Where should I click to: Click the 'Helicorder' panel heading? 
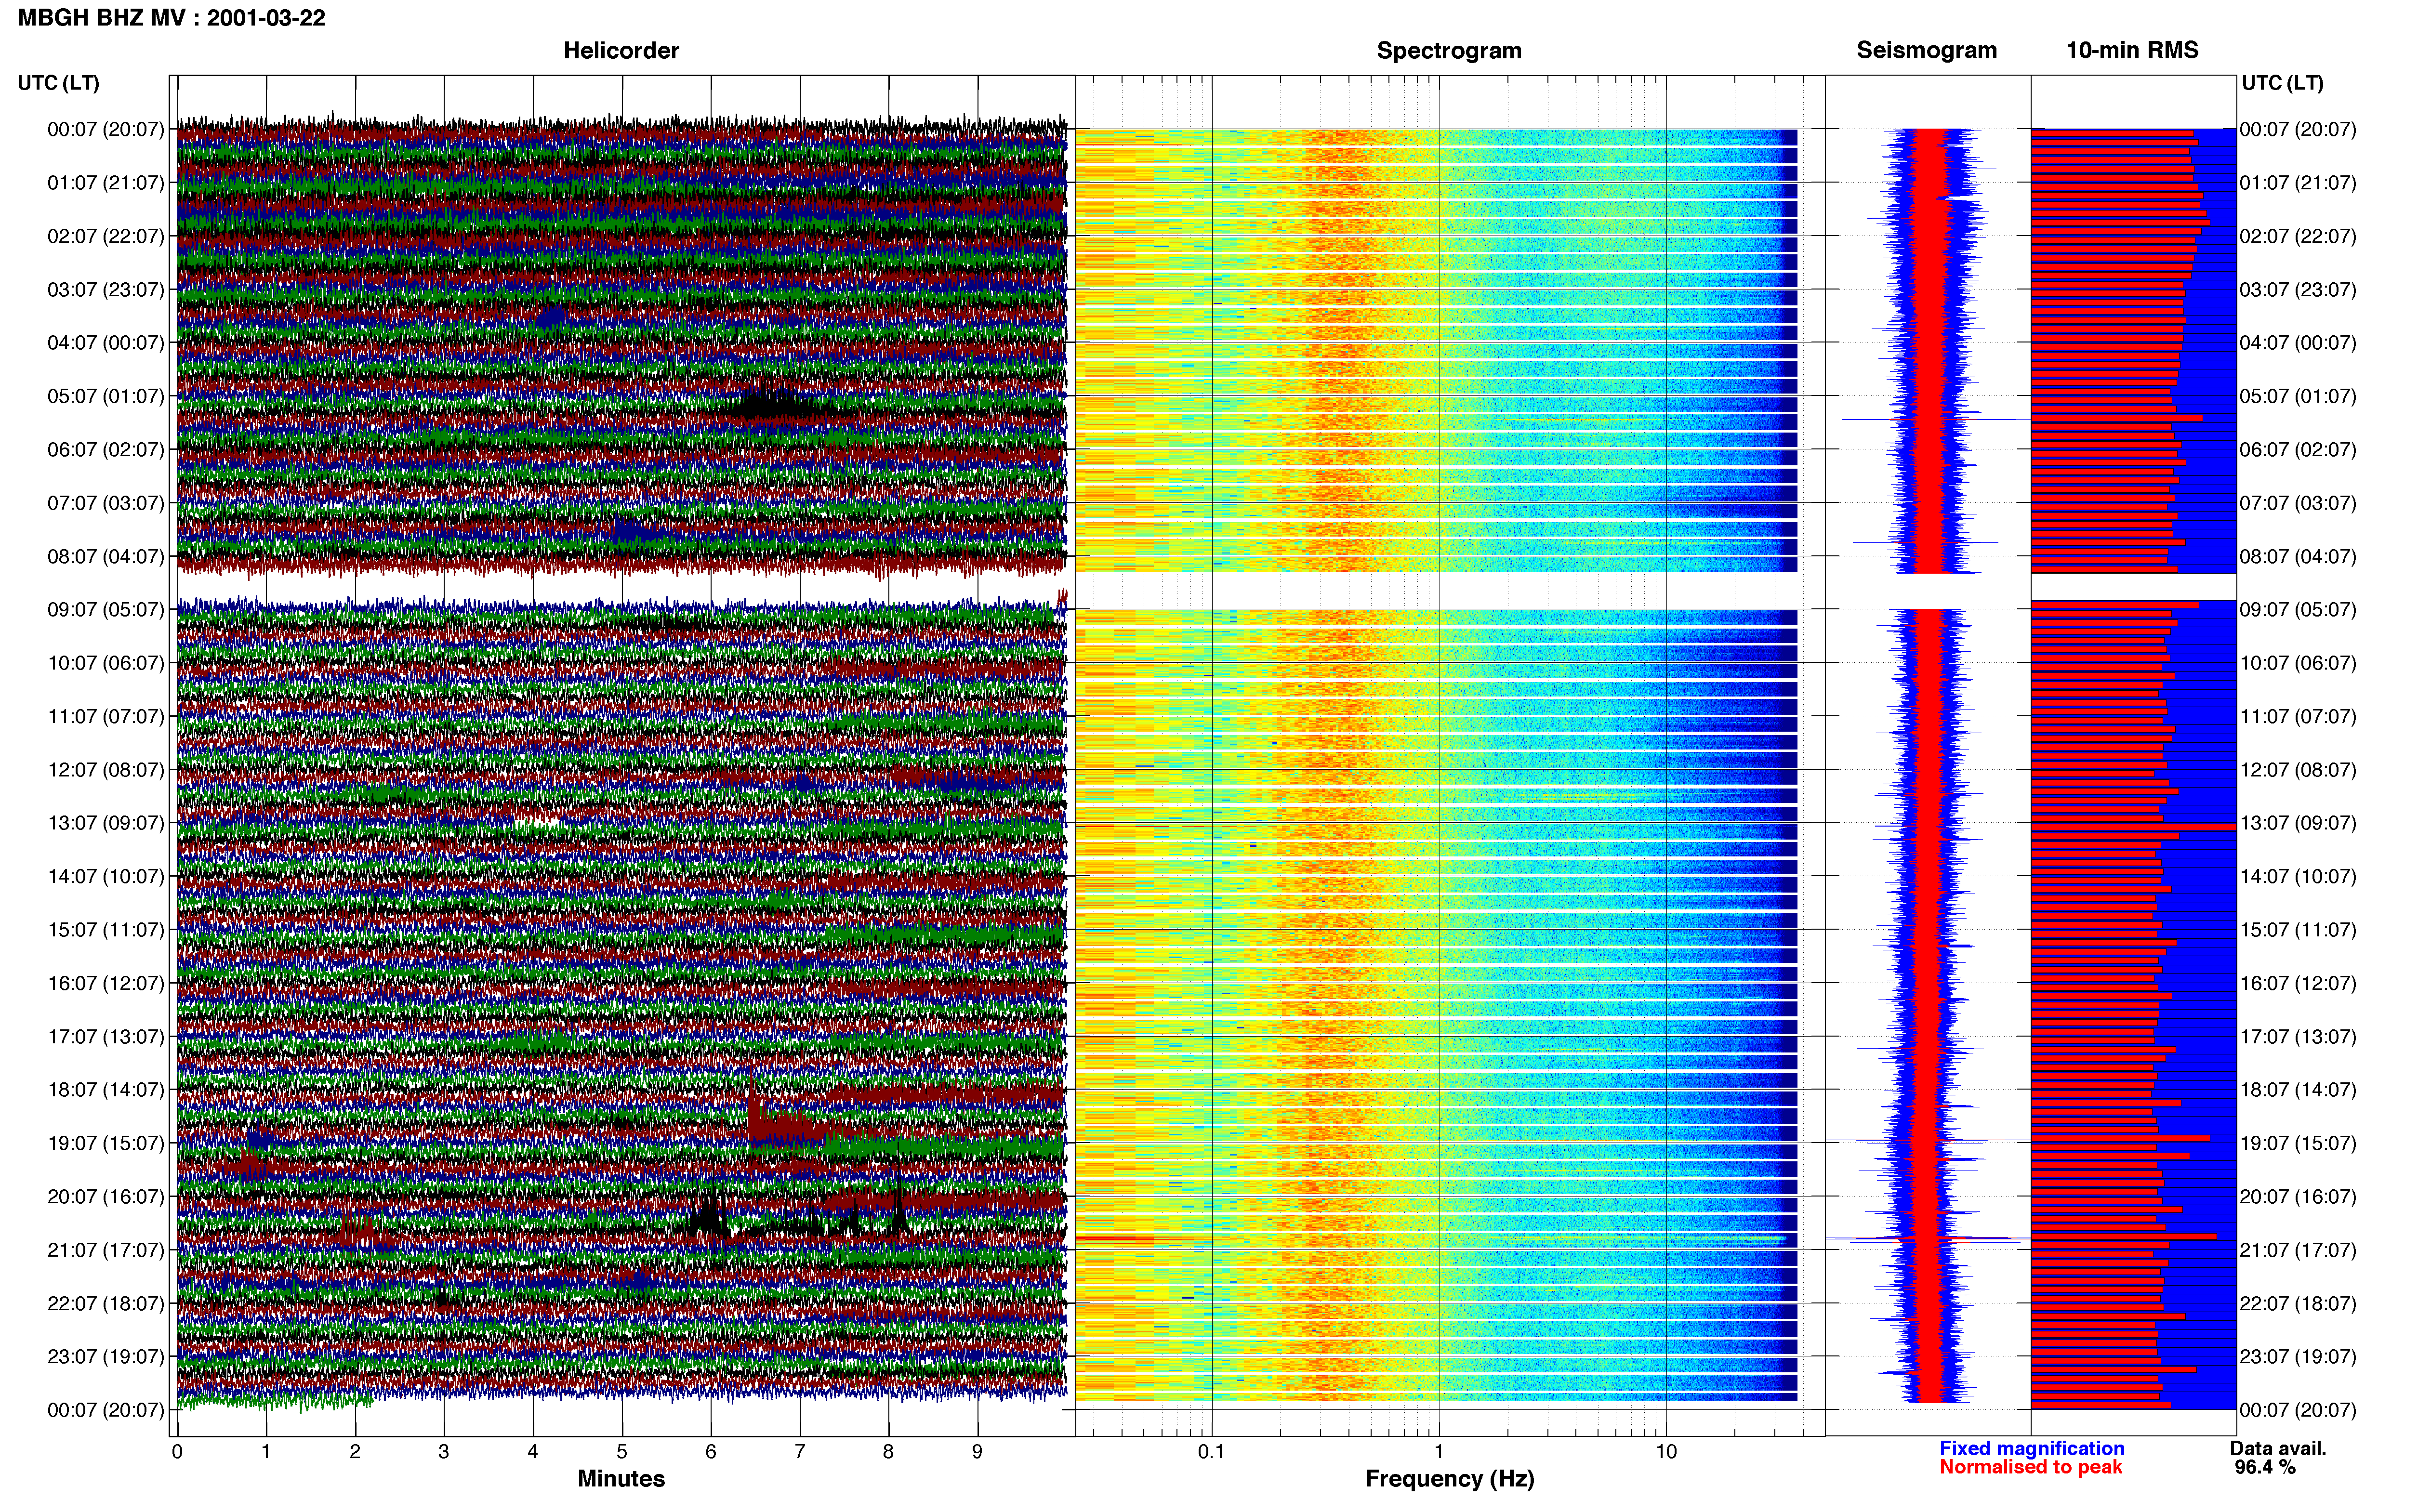[621, 50]
